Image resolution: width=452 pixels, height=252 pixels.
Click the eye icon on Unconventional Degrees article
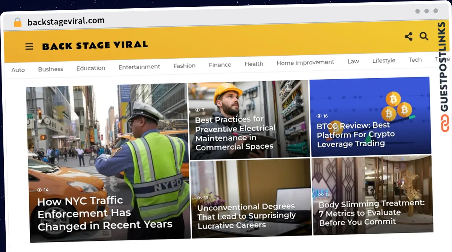click(200, 197)
